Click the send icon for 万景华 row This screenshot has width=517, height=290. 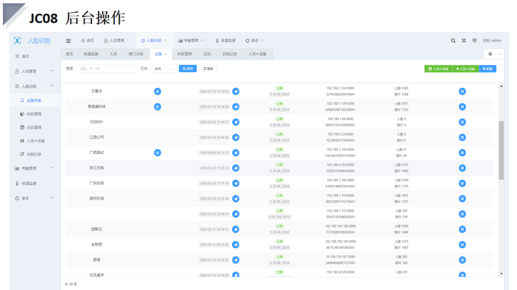coord(236,92)
